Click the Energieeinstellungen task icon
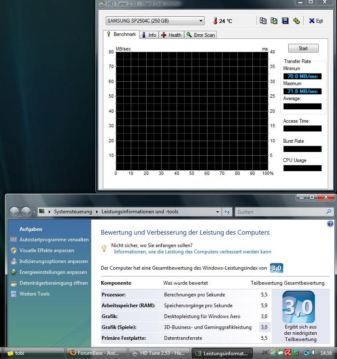Viewport: 337px width, 359px height. [x=14, y=272]
